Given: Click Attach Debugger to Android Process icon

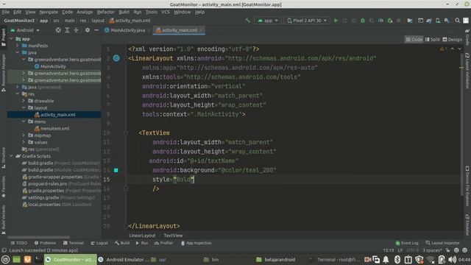Looking at the screenshot, I should 390,21.
